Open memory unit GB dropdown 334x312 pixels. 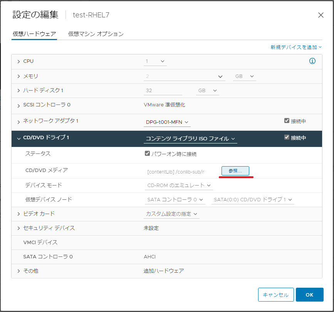[245, 76]
